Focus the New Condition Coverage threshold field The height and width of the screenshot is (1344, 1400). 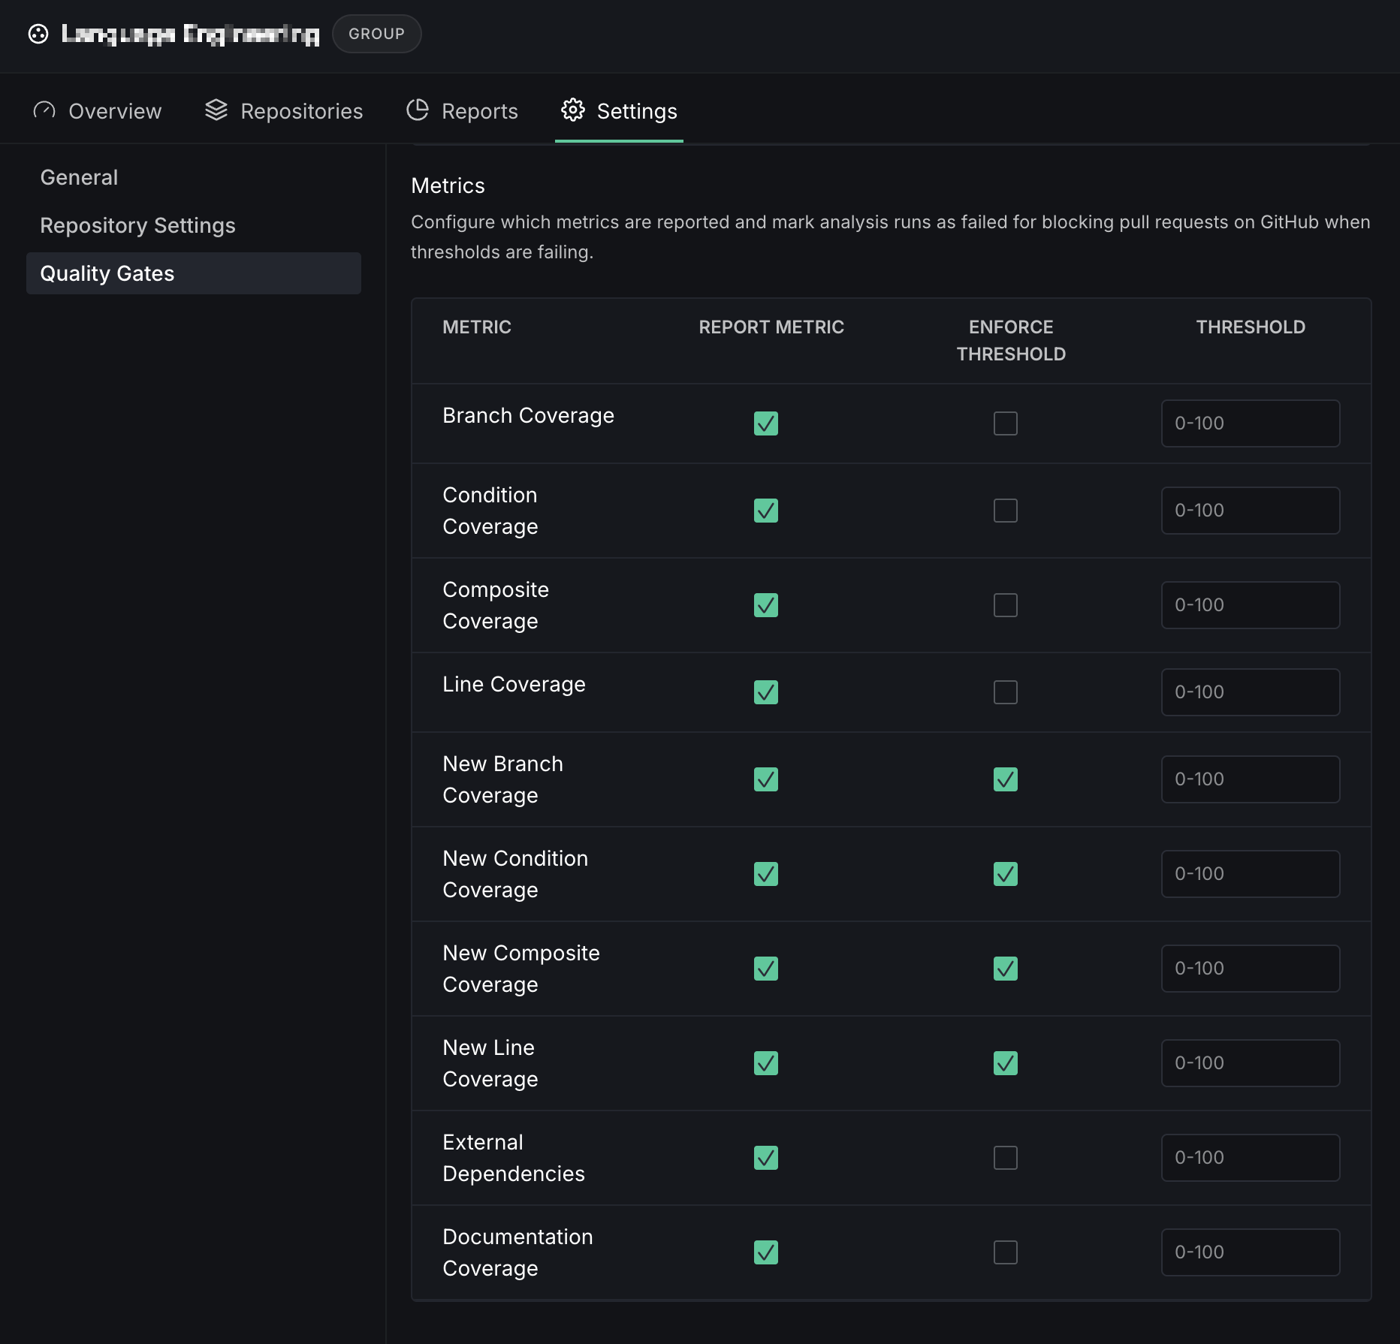click(x=1250, y=874)
